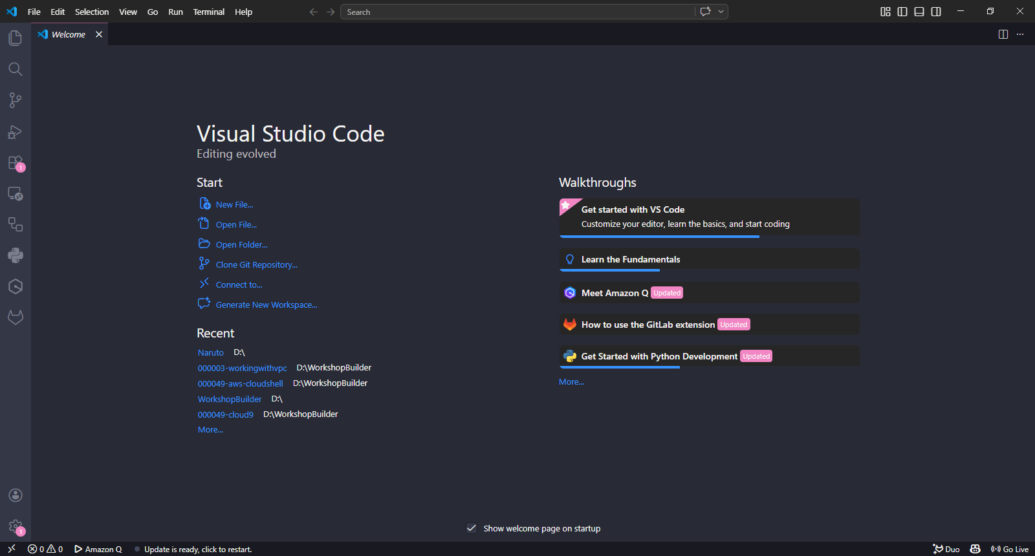This screenshot has width=1035, height=556.
Task: Expand more walkthroughs via More...
Action: coord(571,382)
